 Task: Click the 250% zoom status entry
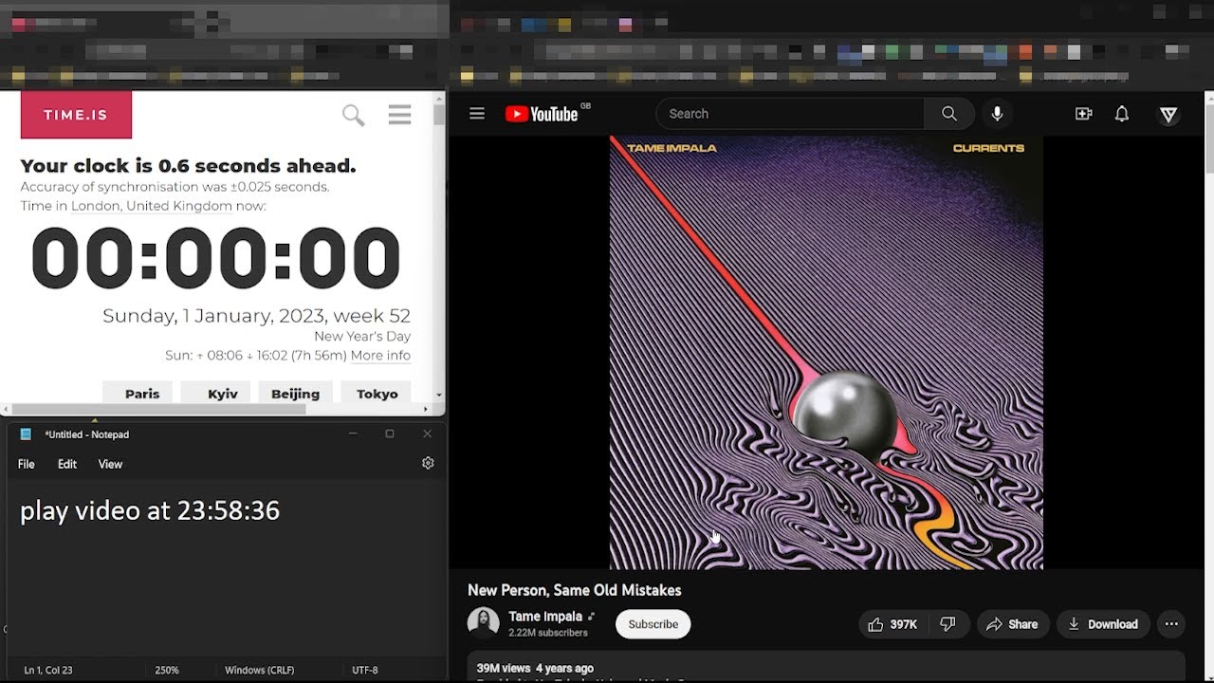[x=167, y=670]
